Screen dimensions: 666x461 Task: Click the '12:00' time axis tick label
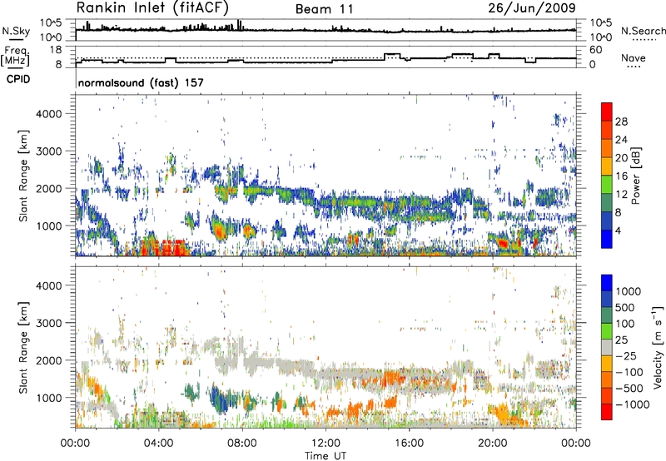pos(326,444)
